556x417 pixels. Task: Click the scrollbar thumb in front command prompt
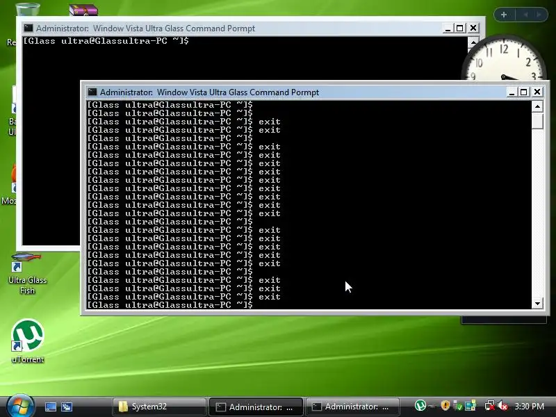click(537, 121)
